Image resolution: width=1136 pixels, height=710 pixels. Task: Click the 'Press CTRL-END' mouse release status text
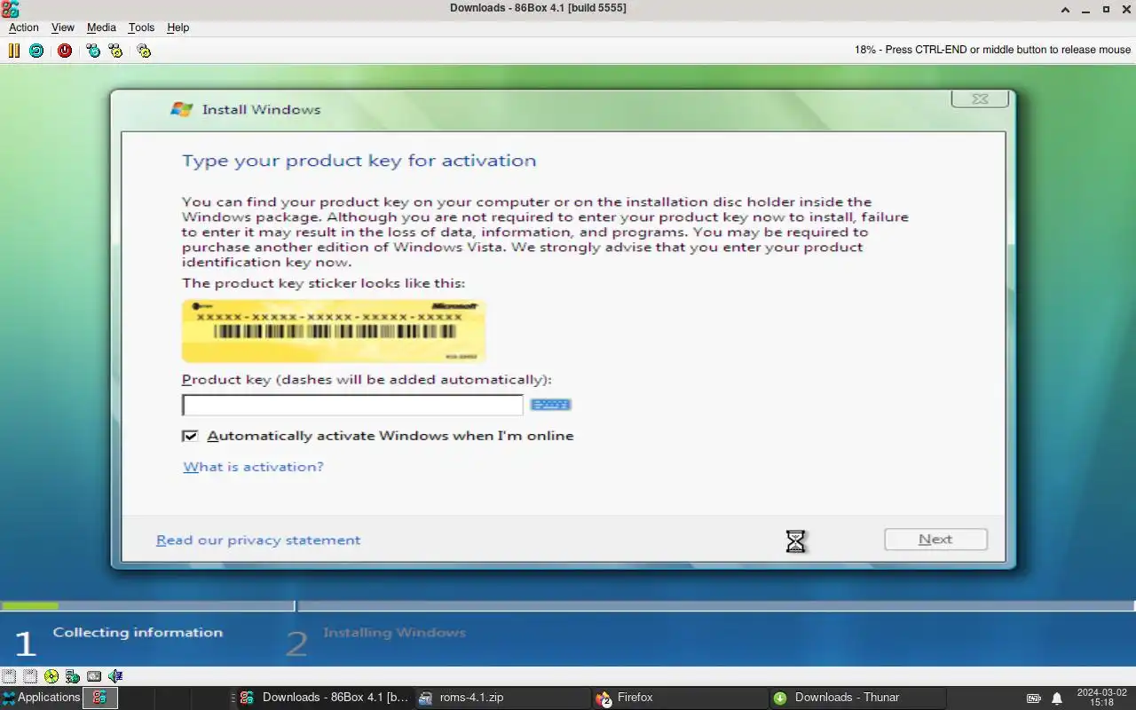point(992,50)
